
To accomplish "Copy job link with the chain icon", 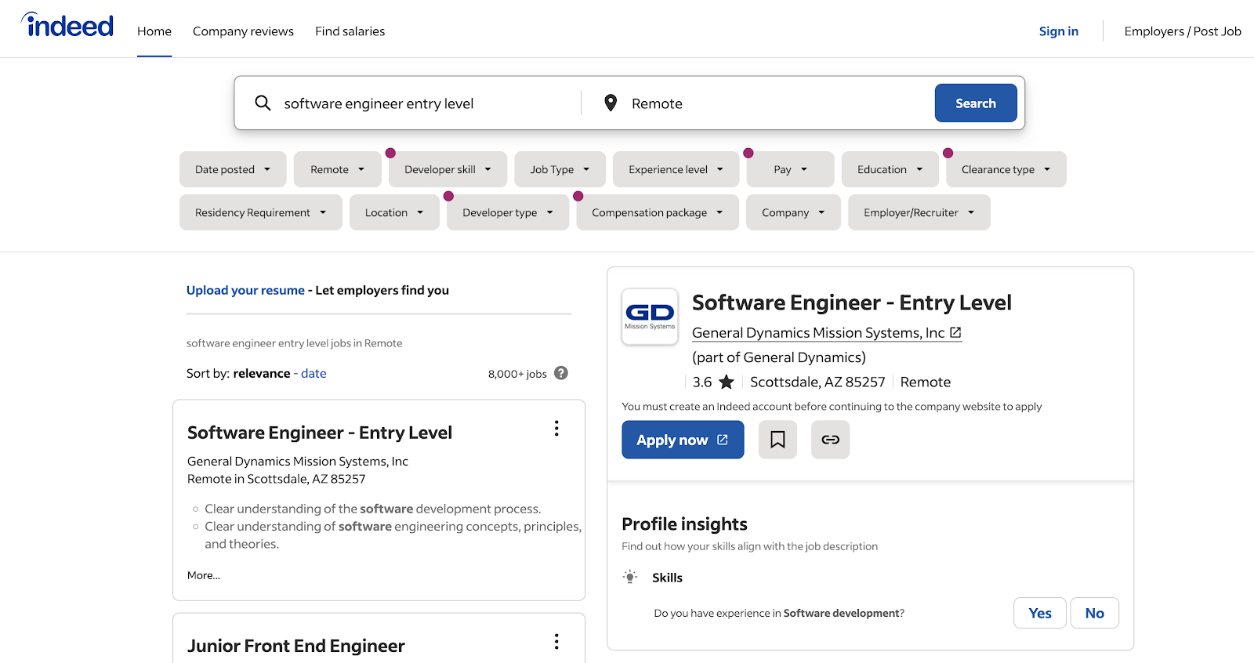I will [830, 440].
